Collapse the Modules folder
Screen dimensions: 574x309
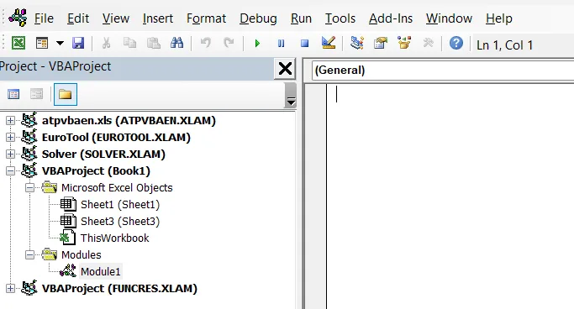pos(29,255)
